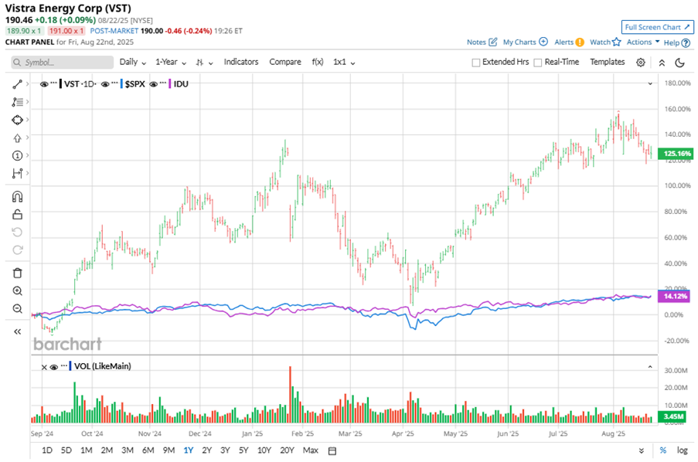Open Notes edit icon

coord(493,42)
